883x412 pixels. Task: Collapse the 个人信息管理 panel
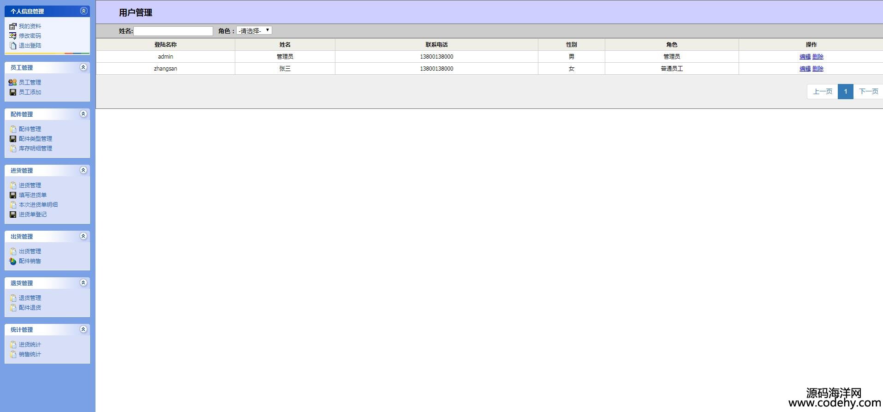click(84, 11)
